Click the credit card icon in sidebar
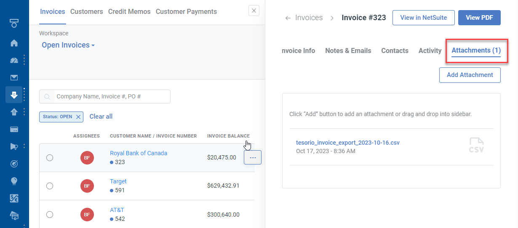Viewport: 518px width, 228px height. click(x=14, y=129)
